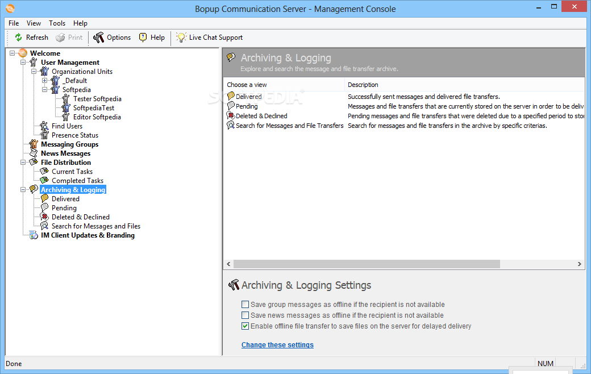The height and width of the screenshot is (374, 591).
Task: Click the File Distribution node icon
Action: [34, 162]
